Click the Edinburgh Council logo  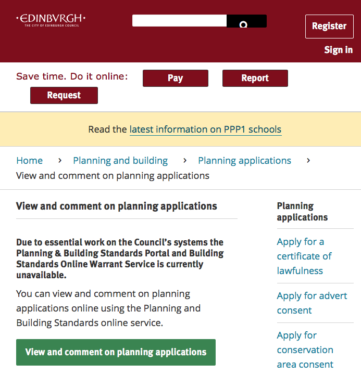point(51,21)
